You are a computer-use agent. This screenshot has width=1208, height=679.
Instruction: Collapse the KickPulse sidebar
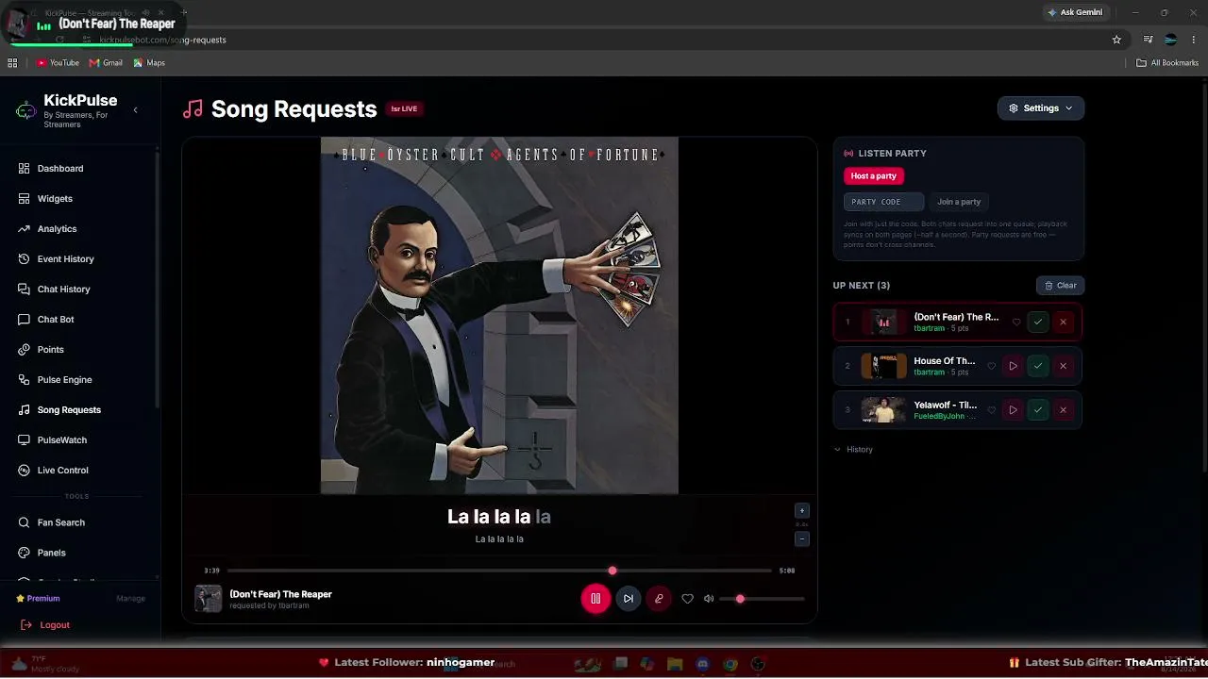[135, 110]
